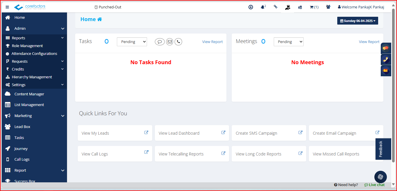Open View My Leads quick link

coord(115,133)
